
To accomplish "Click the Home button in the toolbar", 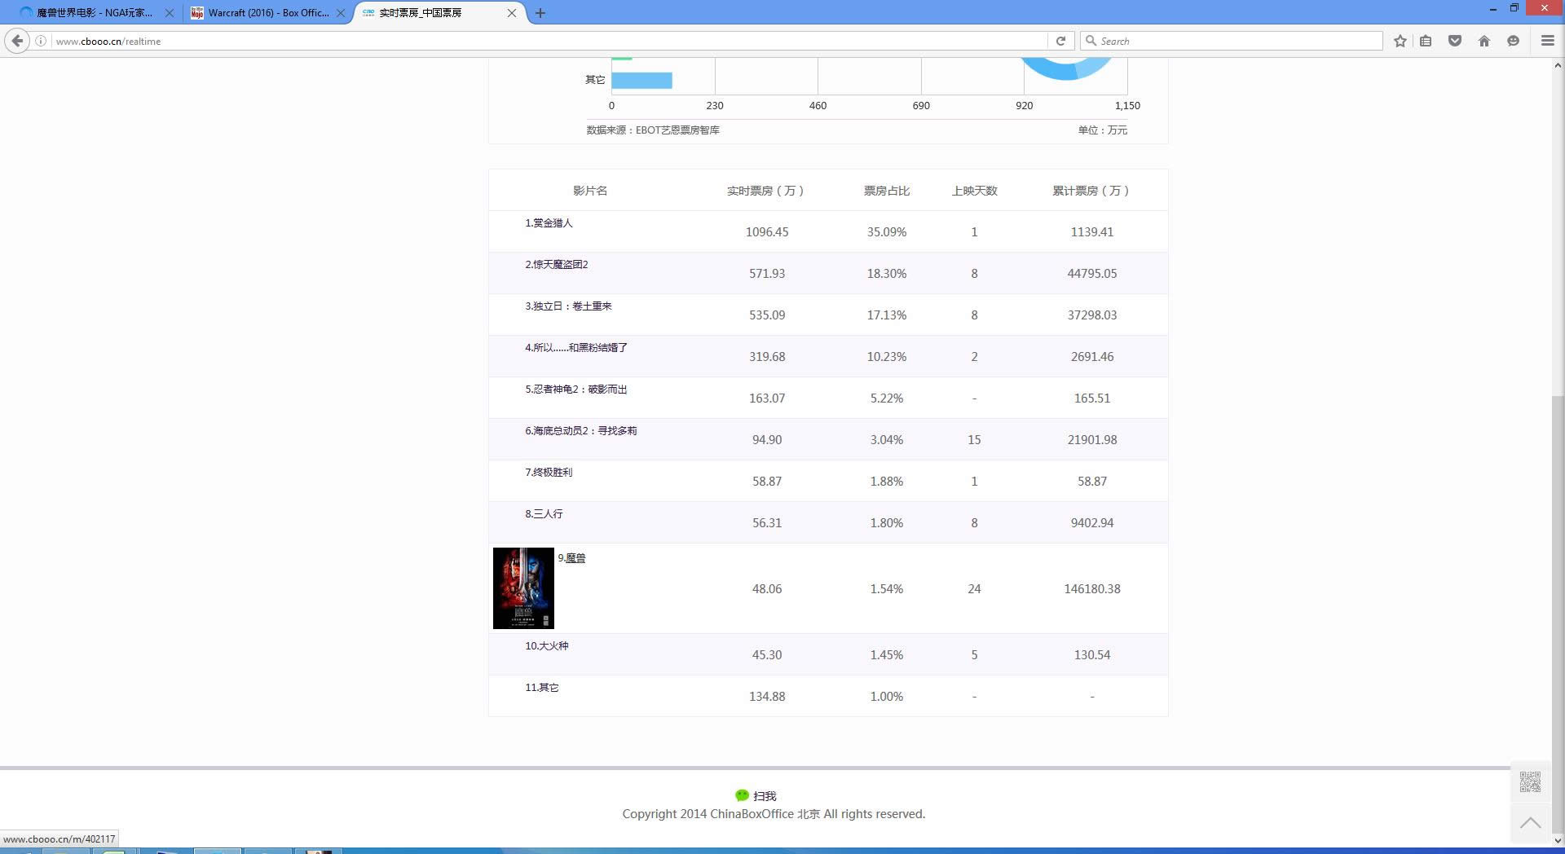I will pos(1484,41).
